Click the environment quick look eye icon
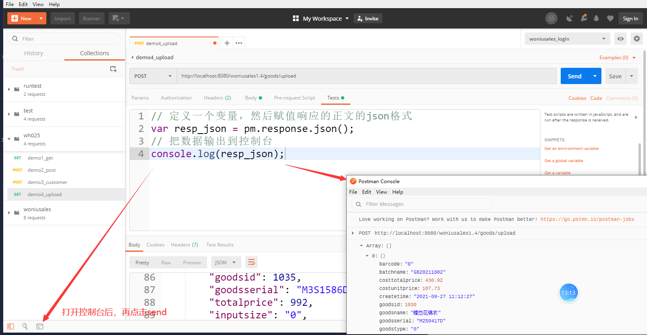 (620, 39)
